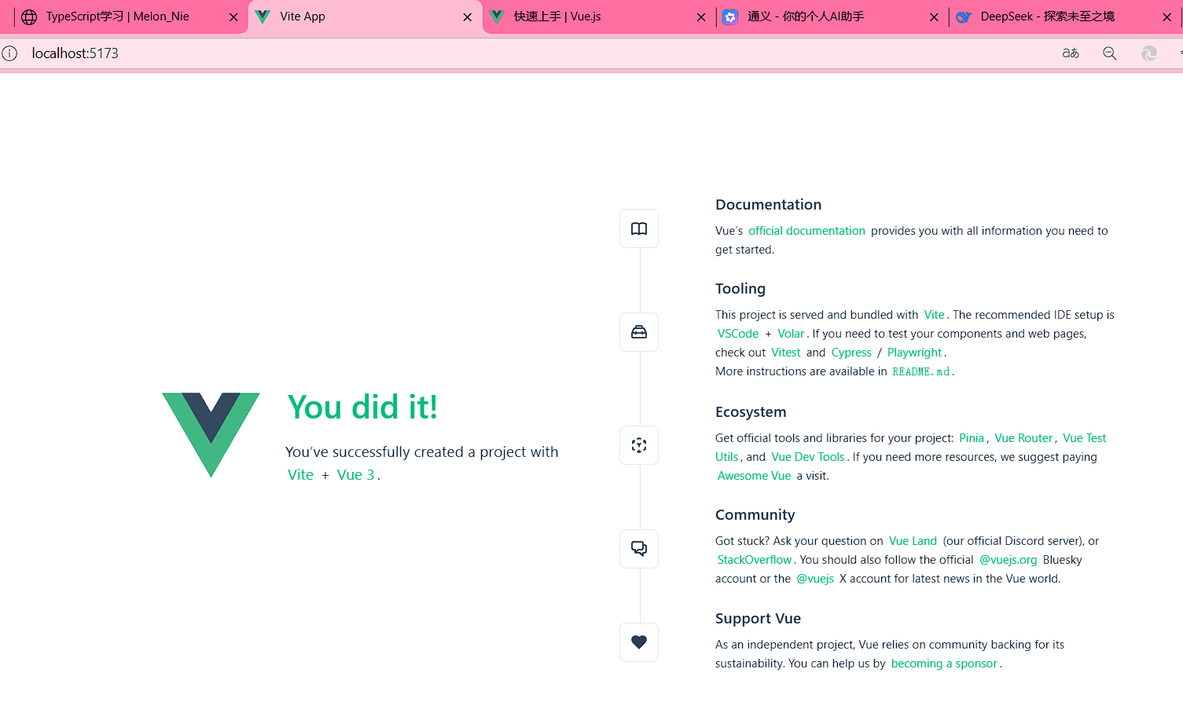Click the zoom magnifier icon in address bar
This screenshot has width=1183, height=713.
pos(1110,53)
